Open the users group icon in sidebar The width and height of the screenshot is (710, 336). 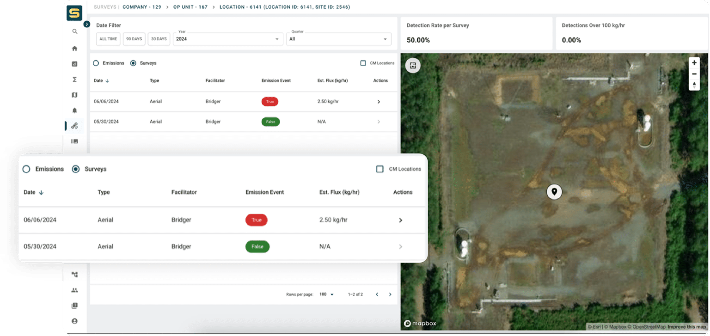pos(74,290)
